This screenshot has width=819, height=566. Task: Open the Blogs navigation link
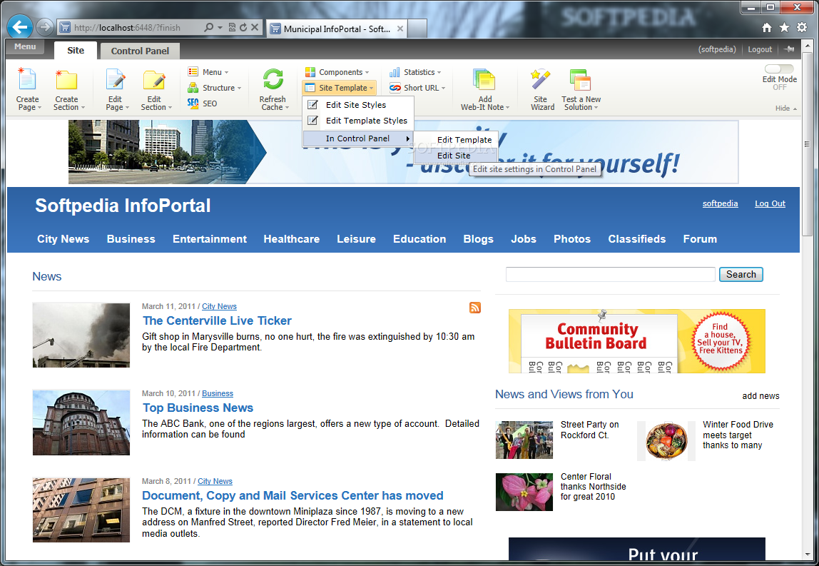479,239
